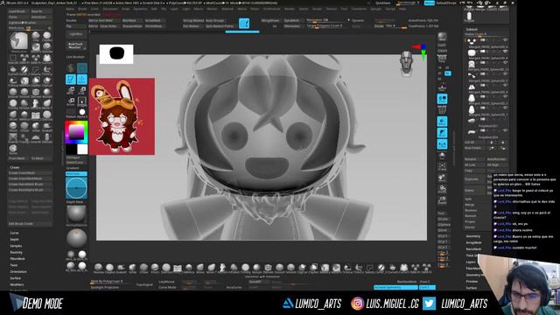Pick a hue in the color picker square
This screenshot has width=560, height=315.
coord(76,132)
